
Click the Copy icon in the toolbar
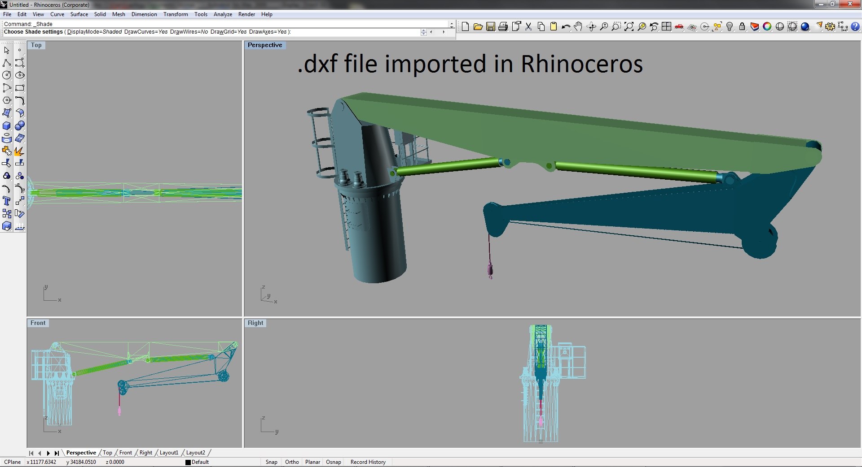point(541,27)
